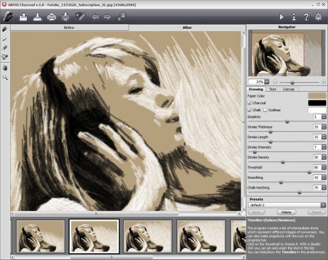328x260 pixels.
Task: Click the Navigator preview image
Action: [x=287, y=53]
